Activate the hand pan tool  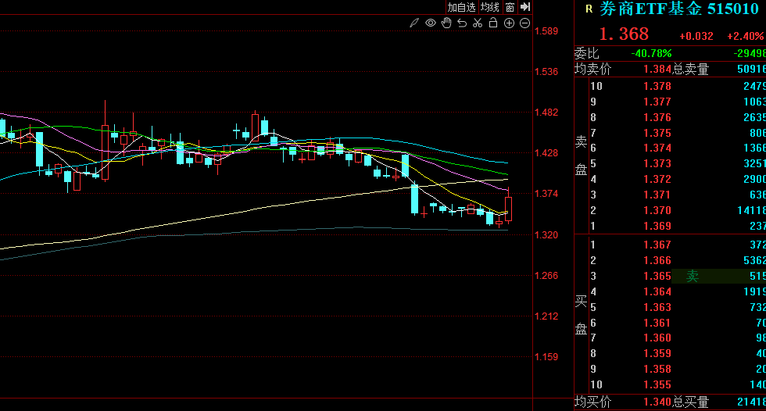[446, 23]
